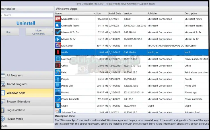Select the Power Automate icon

pos(58,99)
